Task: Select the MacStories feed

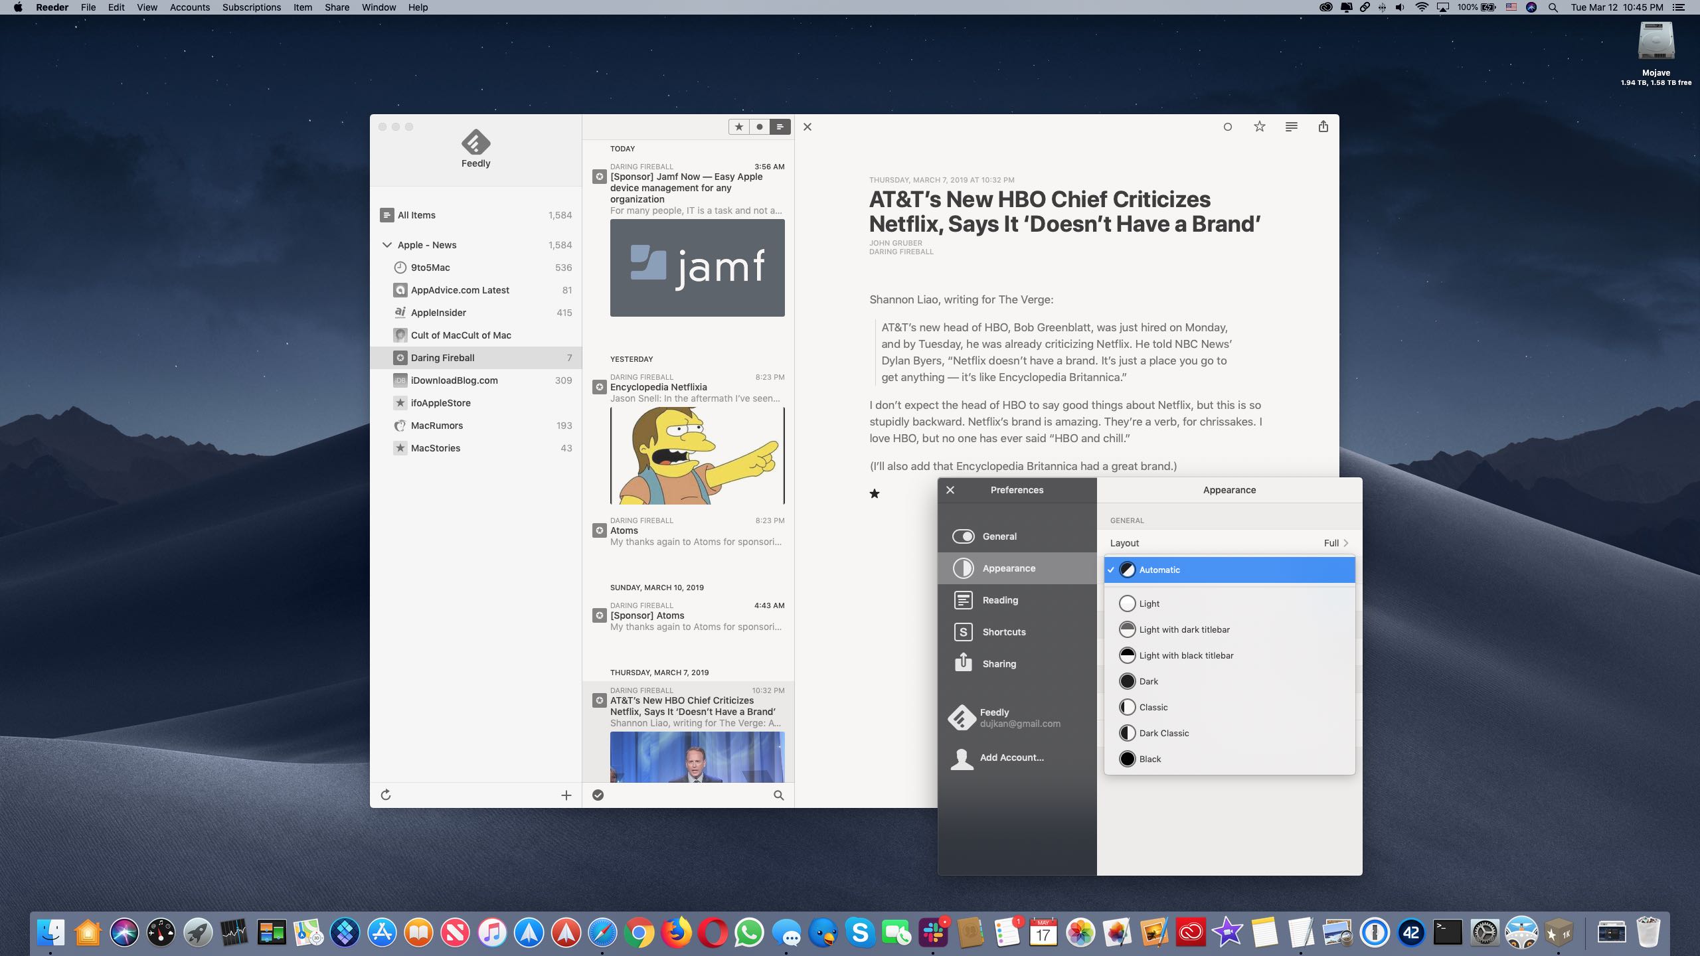Action: pos(475,448)
